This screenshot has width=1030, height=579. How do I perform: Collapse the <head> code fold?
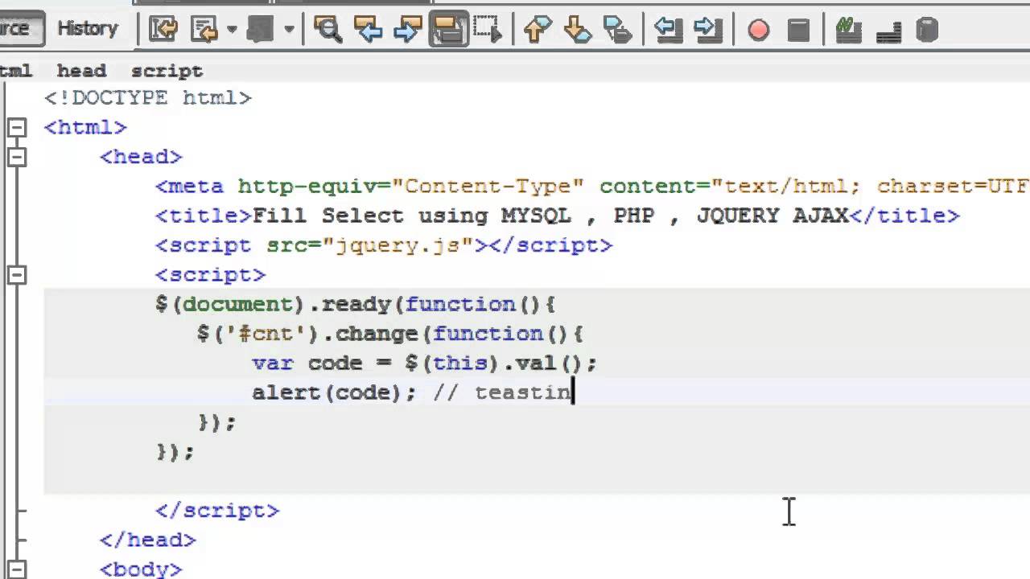point(16,157)
